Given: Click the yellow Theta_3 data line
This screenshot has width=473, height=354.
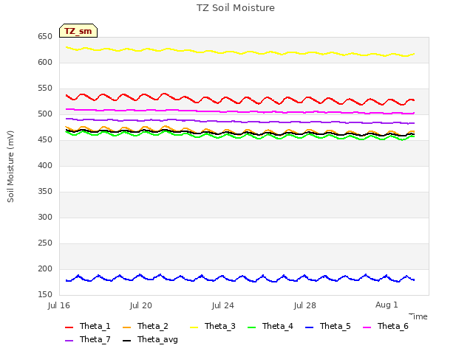Looking at the screenshot, I should (x=240, y=54).
